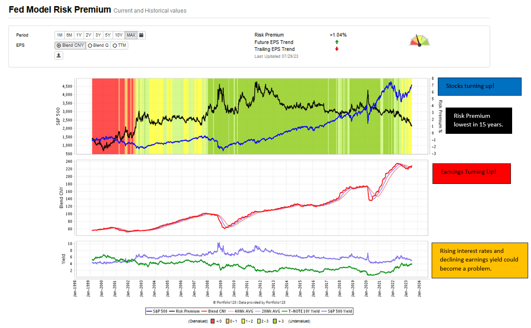
Task: Click the green Future EPS Trend arrow
Action: (336, 42)
